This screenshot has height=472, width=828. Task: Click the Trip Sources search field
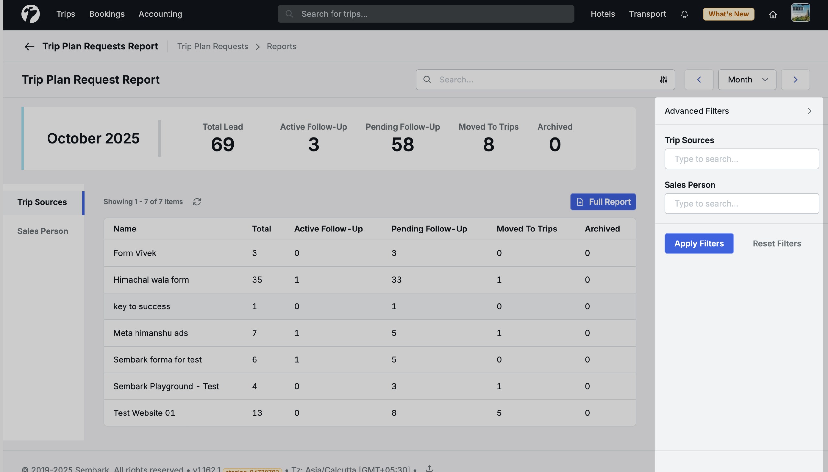(742, 159)
